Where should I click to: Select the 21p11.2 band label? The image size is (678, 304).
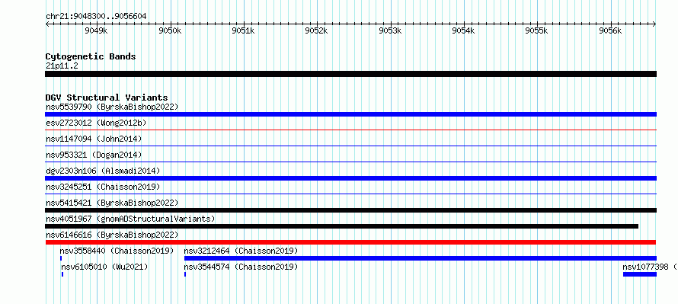coord(62,66)
